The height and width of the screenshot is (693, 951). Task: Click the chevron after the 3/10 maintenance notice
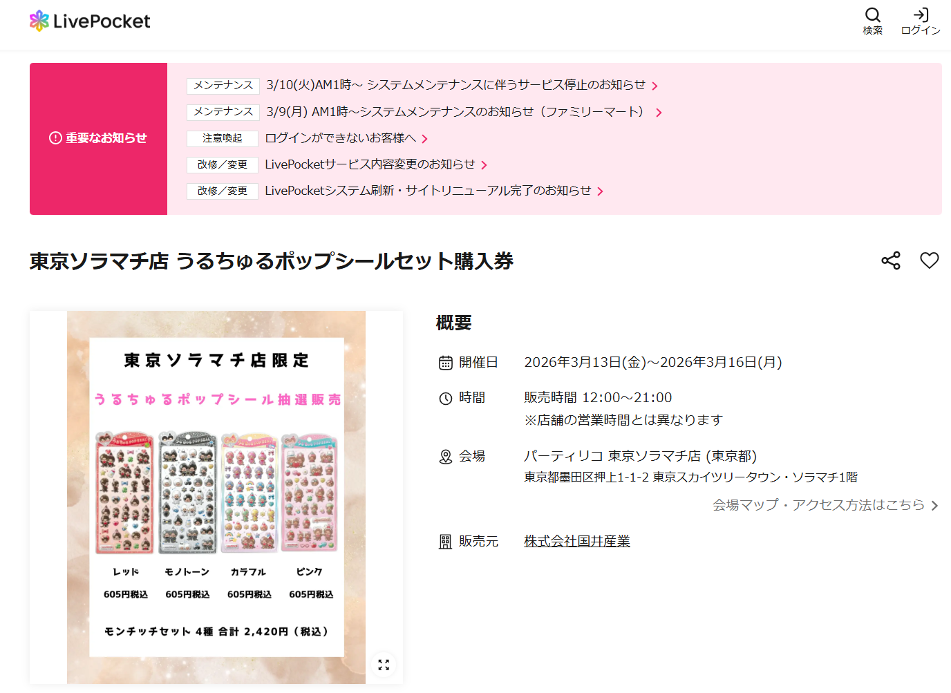pos(655,86)
